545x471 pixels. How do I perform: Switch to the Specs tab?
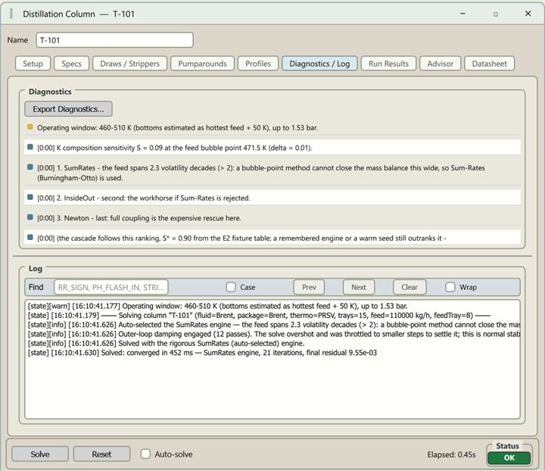point(72,64)
